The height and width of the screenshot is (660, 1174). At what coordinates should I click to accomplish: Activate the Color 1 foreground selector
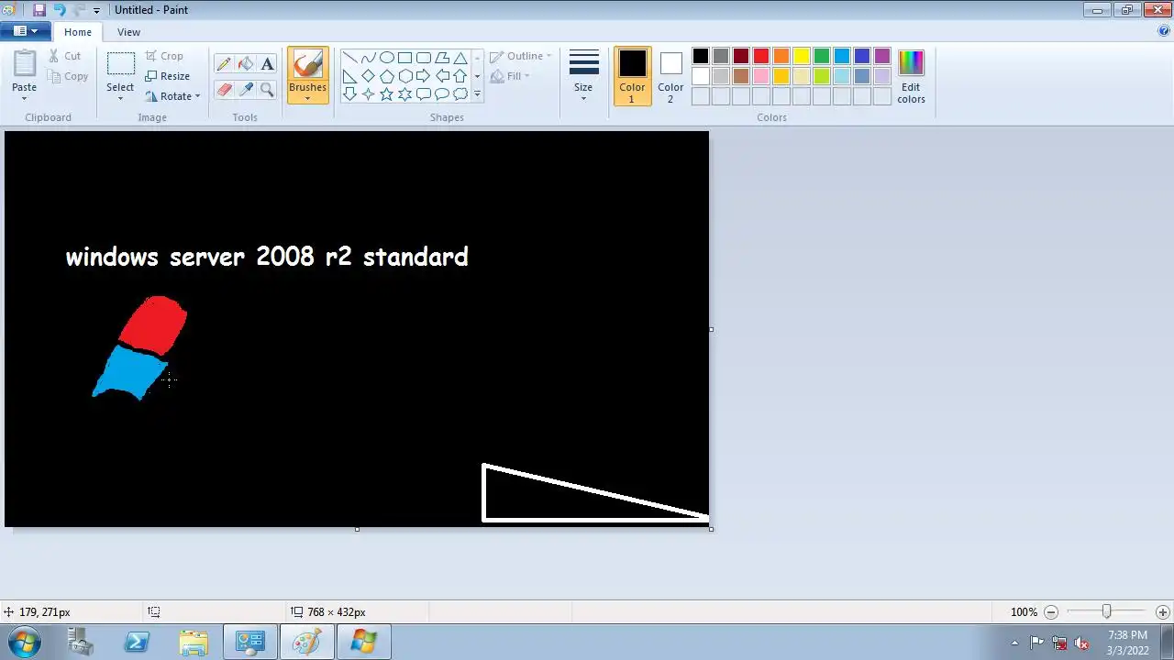(632, 76)
